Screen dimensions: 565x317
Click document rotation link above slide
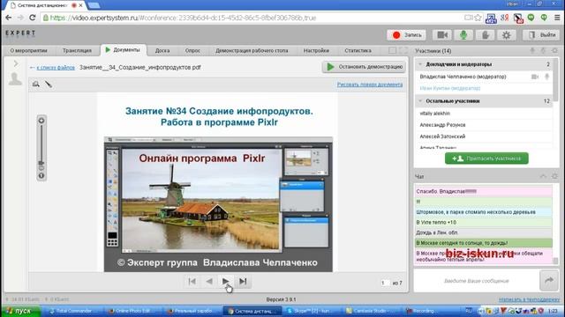tap(370, 85)
